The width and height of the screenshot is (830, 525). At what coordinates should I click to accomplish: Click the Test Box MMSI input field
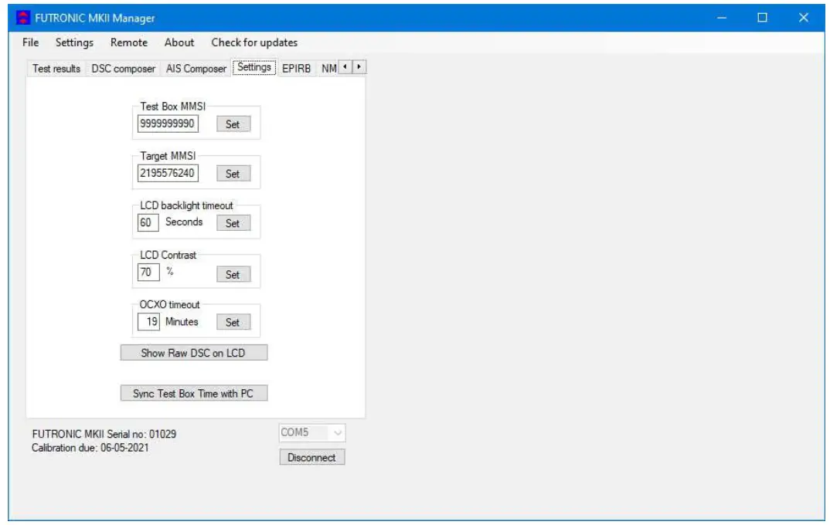(x=168, y=124)
